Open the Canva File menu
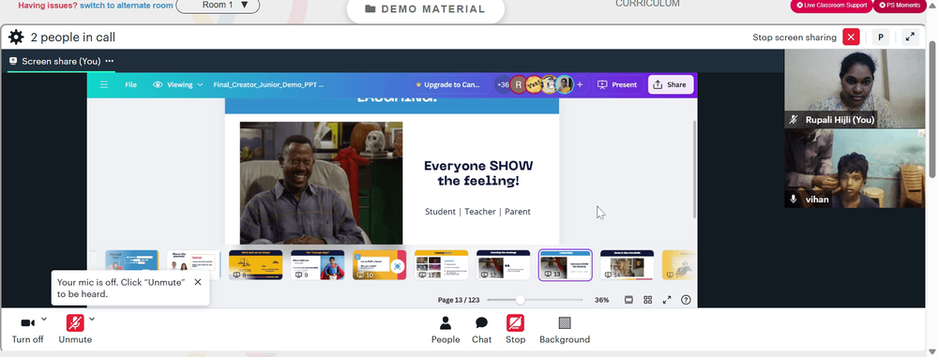 pos(131,85)
